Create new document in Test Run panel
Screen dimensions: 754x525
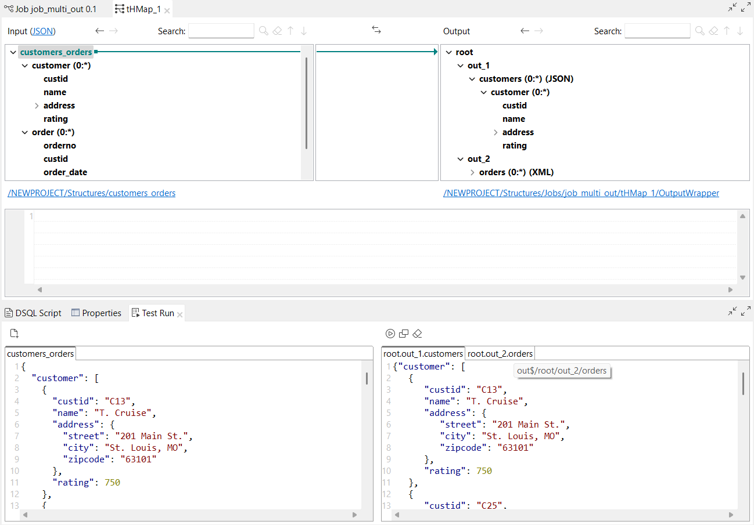point(13,333)
